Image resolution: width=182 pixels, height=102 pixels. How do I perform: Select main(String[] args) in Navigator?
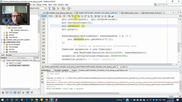click(15, 63)
